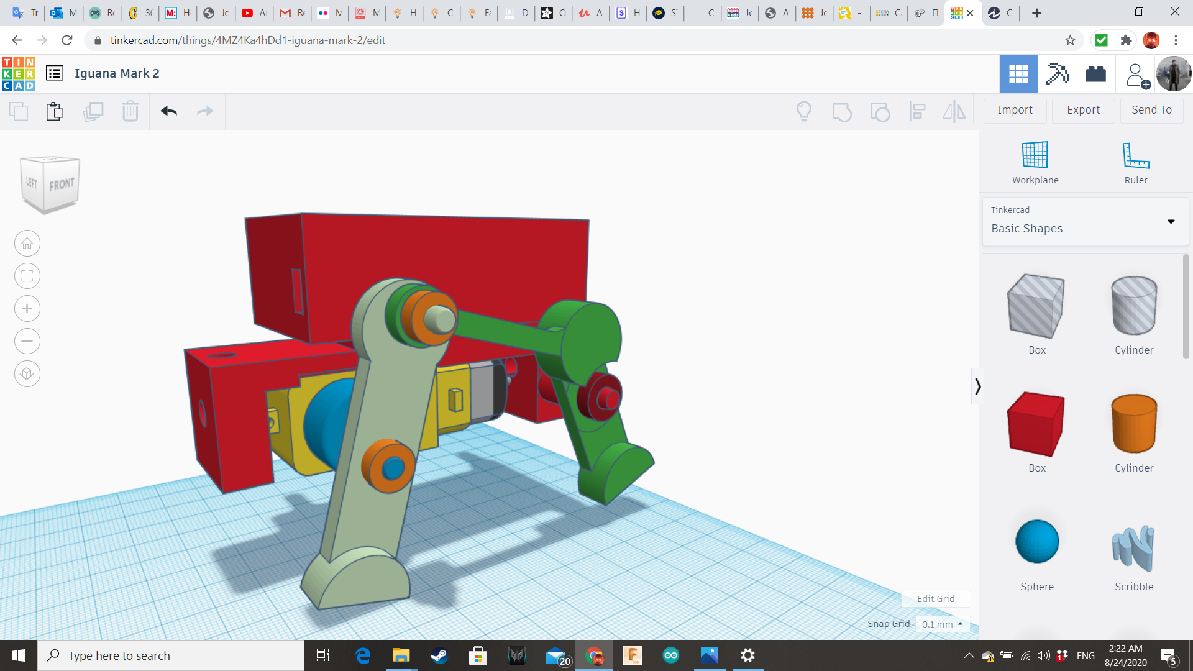This screenshot has height=671, width=1193.
Task: Open the Blocks mode icon
Action: click(1057, 74)
